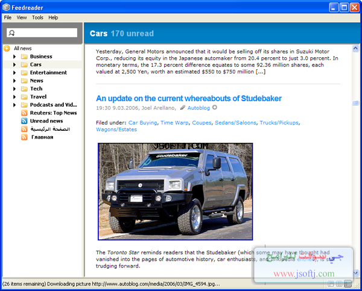Click the Podcasts and Vid... folder icon
The height and width of the screenshot is (291, 362).
pos(24,105)
